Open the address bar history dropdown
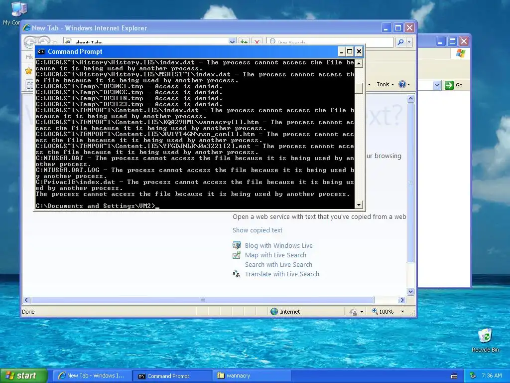The height and width of the screenshot is (383, 510). 232,42
